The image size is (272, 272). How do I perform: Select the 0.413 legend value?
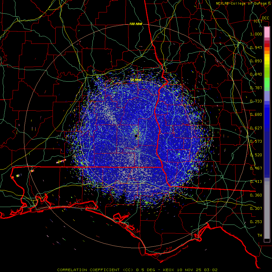[256, 182]
